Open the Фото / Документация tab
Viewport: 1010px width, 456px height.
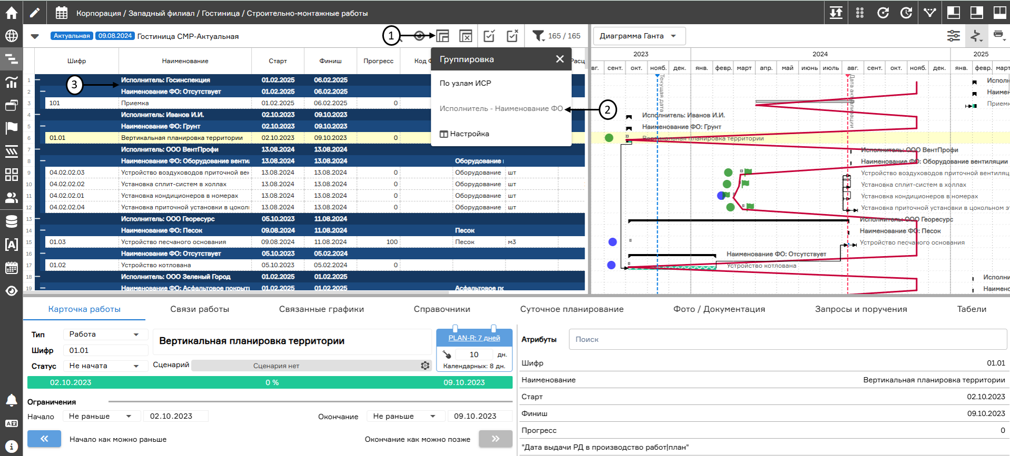click(719, 309)
